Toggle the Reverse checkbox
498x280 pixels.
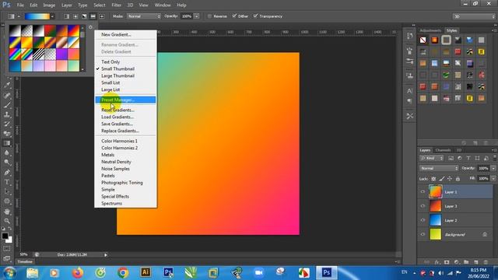pyautogui.click(x=209, y=16)
